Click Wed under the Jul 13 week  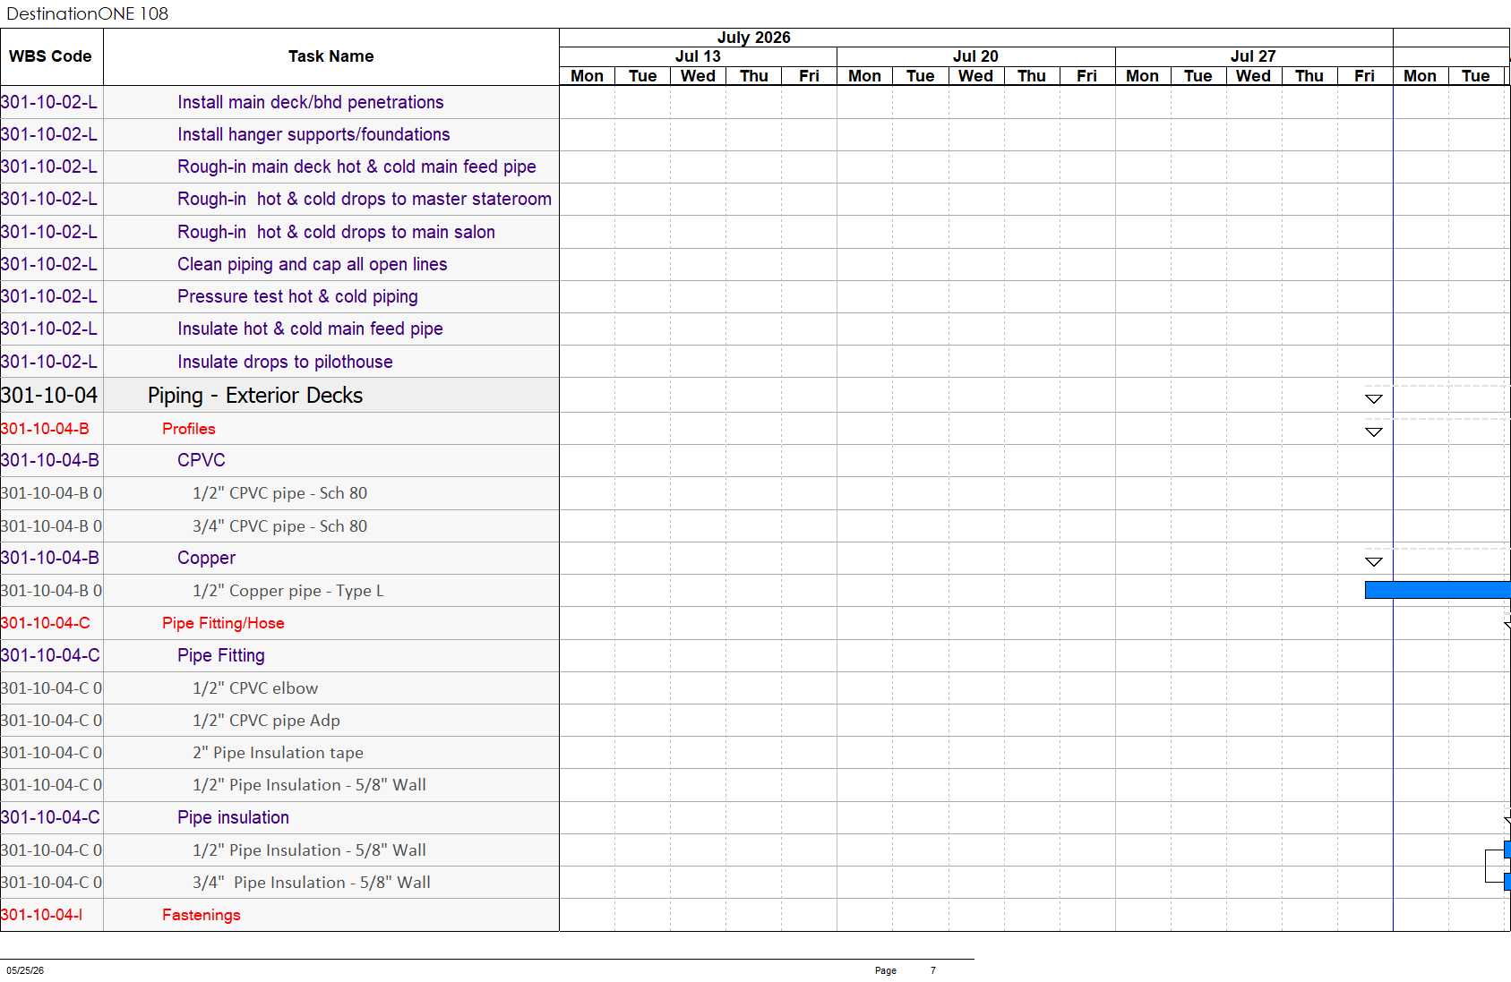pyautogui.click(x=698, y=76)
